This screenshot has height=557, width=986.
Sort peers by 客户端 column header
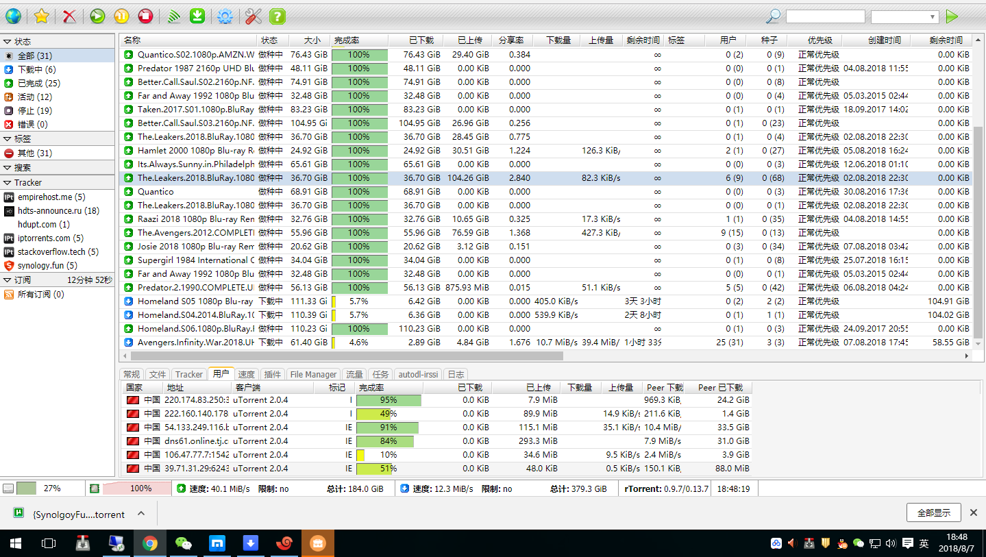(x=271, y=388)
